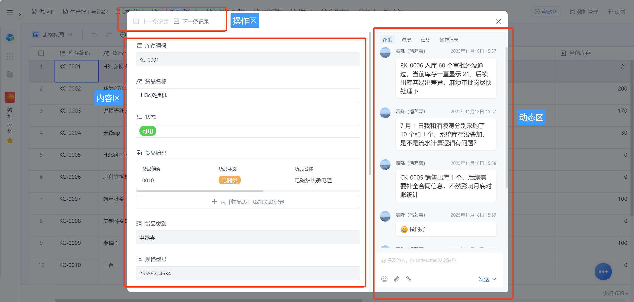Expand the sidebar chevron arrow
The image size is (634, 302).
[20, 14]
